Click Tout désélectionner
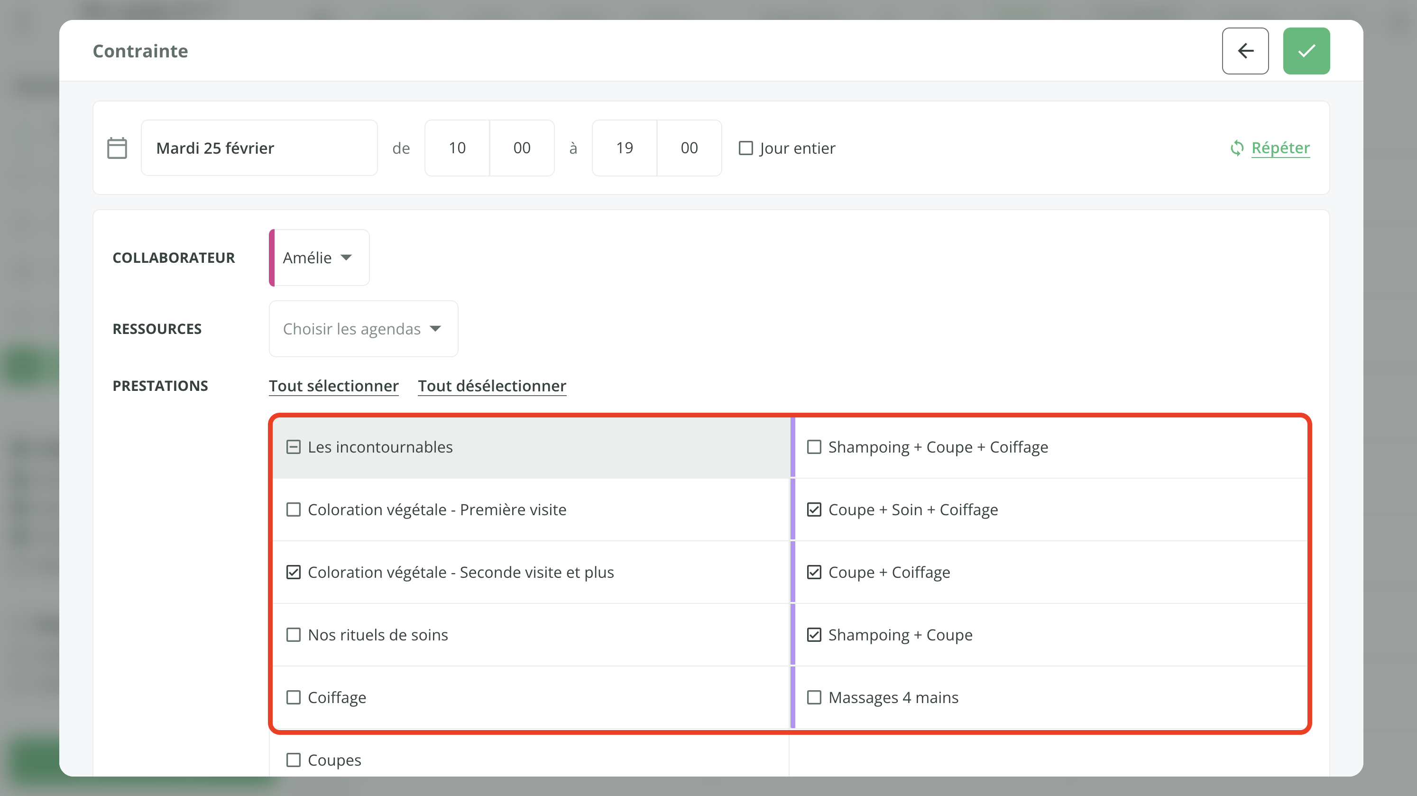1417x796 pixels. click(x=492, y=386)
